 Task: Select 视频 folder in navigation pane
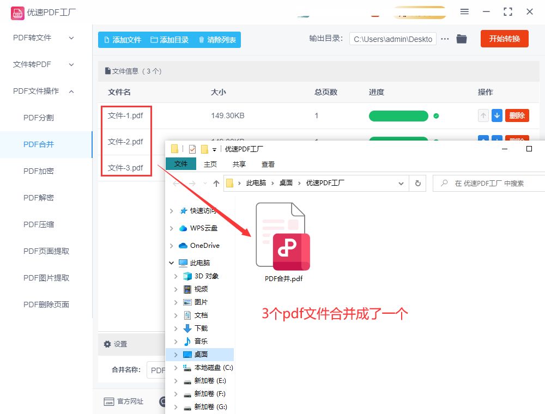tap(201, 289)
